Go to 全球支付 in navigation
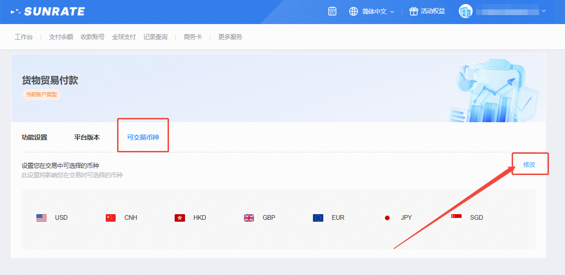Viewport: 565px width, 275px height. [124, 37]
